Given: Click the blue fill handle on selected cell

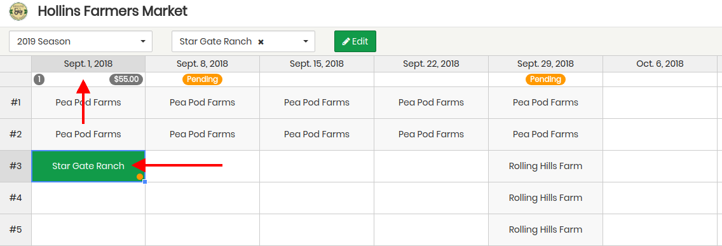Looking at the screenshot, I should point(144,182).
